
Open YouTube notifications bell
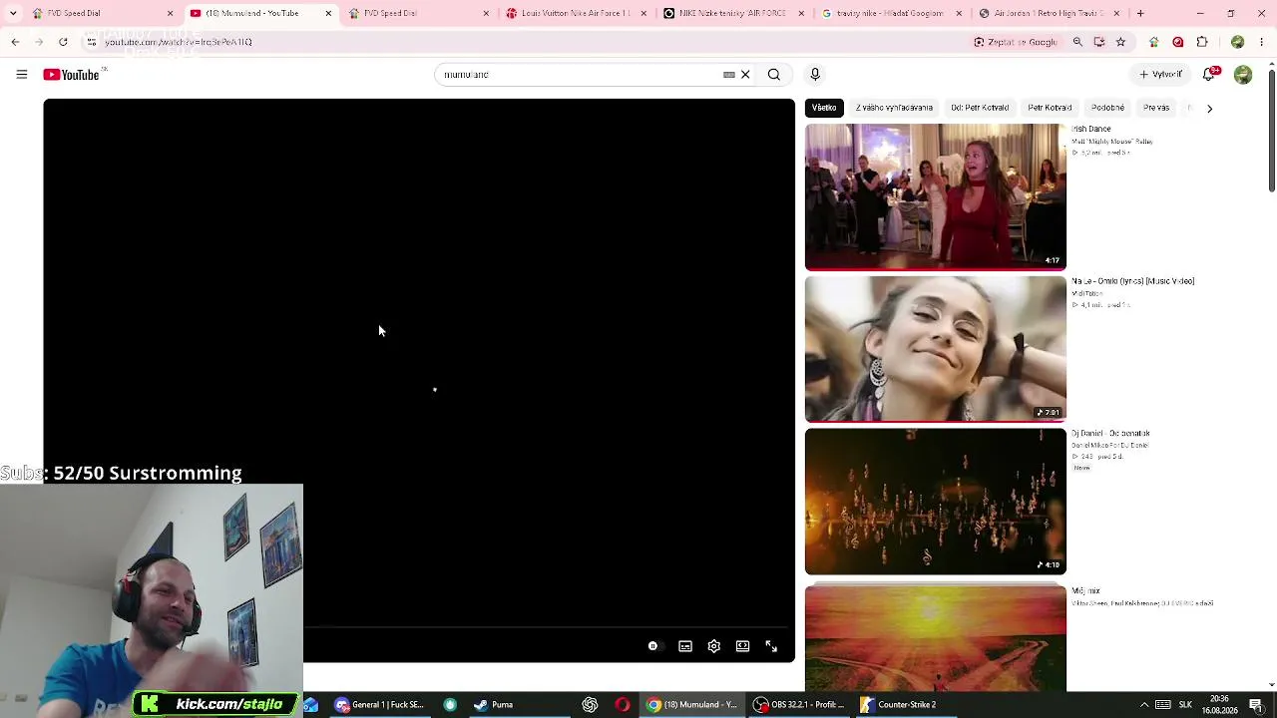tap(1209, 75)
